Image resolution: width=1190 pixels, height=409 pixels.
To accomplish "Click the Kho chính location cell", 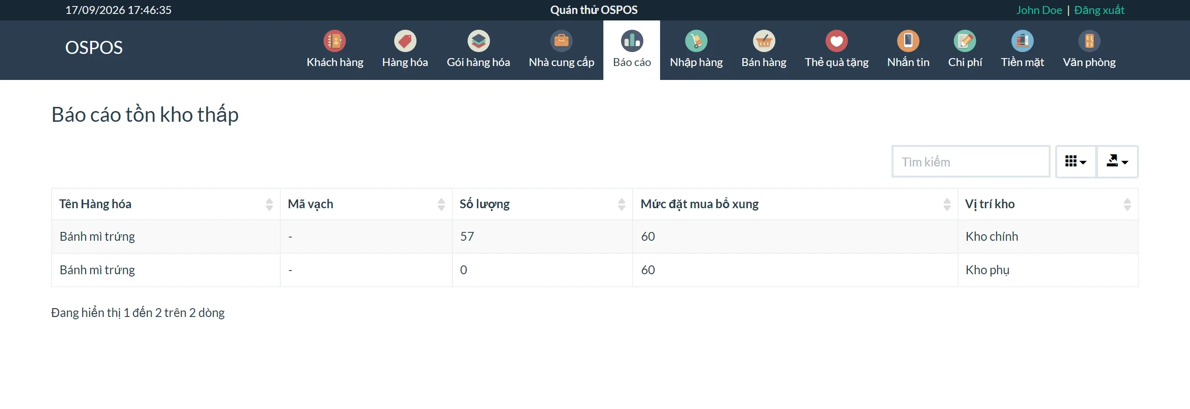I will 1048,237.
